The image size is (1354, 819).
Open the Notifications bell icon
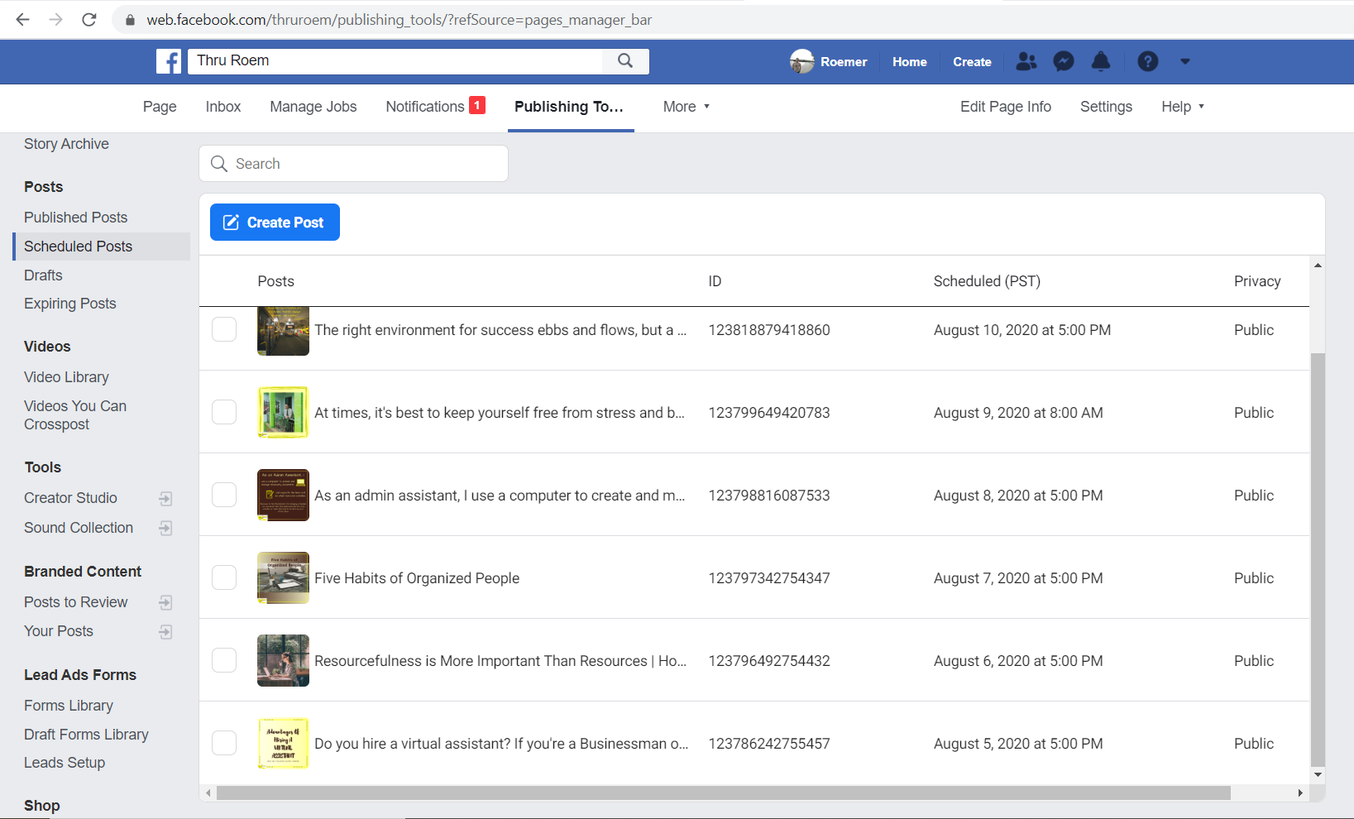click(x=1101, y=61)
